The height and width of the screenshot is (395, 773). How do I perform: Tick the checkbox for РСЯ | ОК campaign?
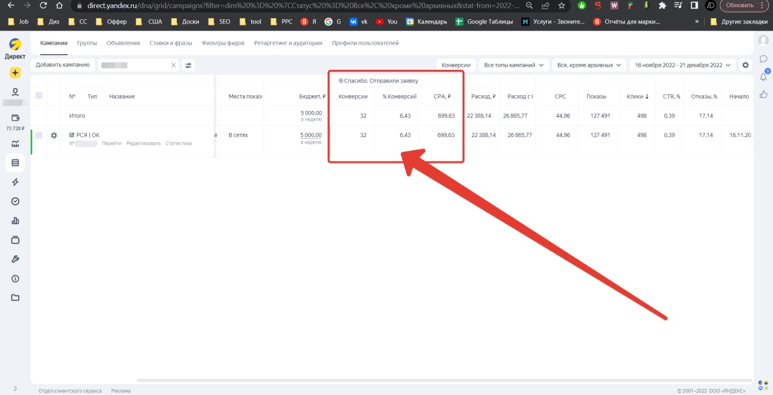[39, 136]
